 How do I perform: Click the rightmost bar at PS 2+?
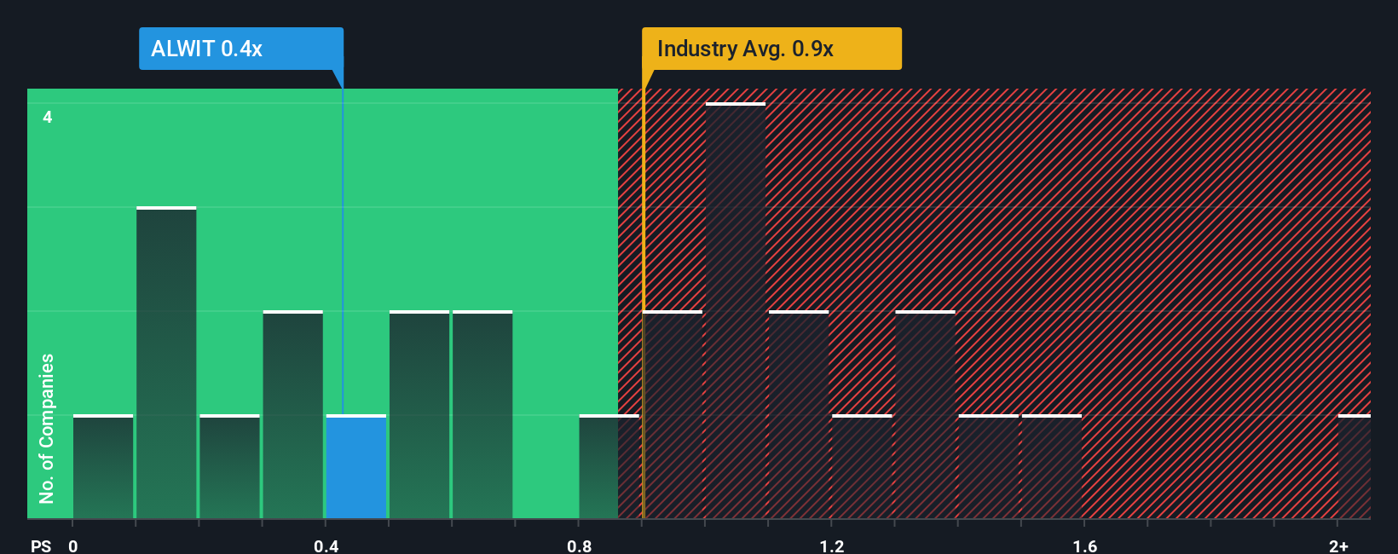point(1355,467)
